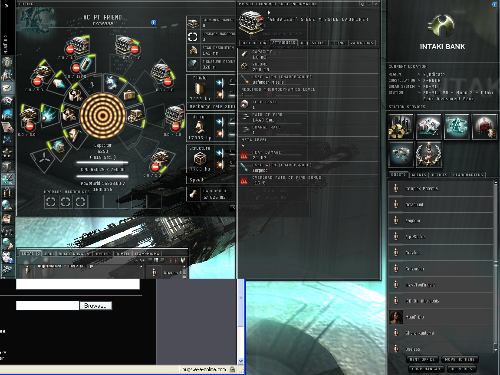The height and width of the screenshot is (375, 500).
Task: Open the Help face icon
Action: (x=7, y=257)
